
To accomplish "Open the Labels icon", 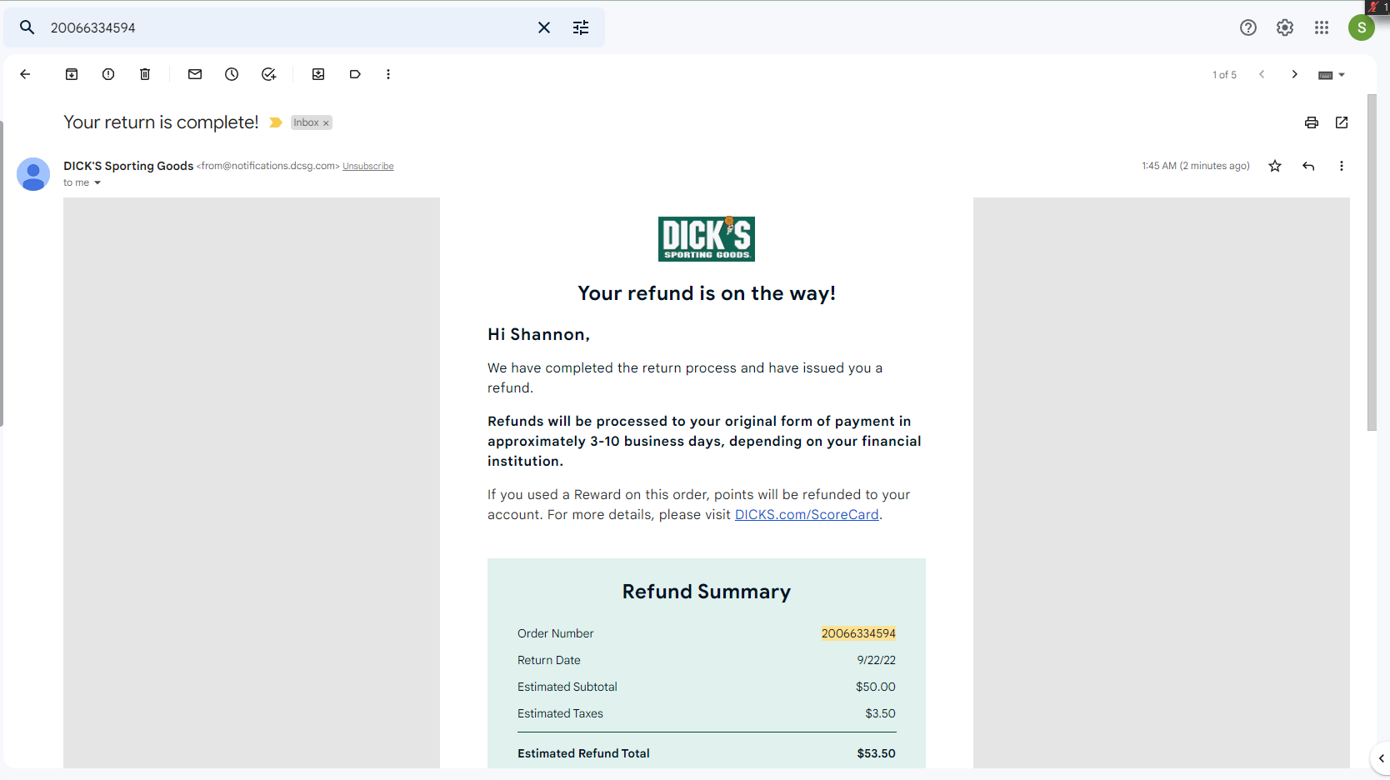I will [355, 74].
